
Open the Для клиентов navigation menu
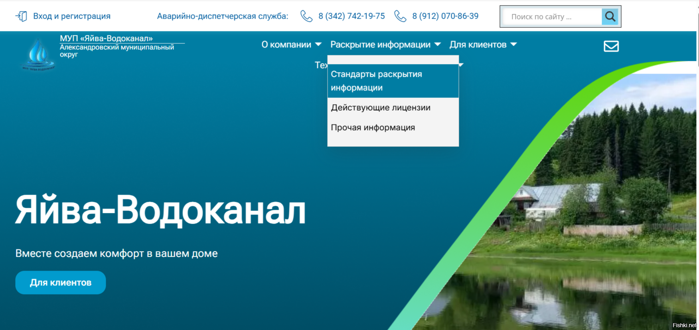click(478, 45)
